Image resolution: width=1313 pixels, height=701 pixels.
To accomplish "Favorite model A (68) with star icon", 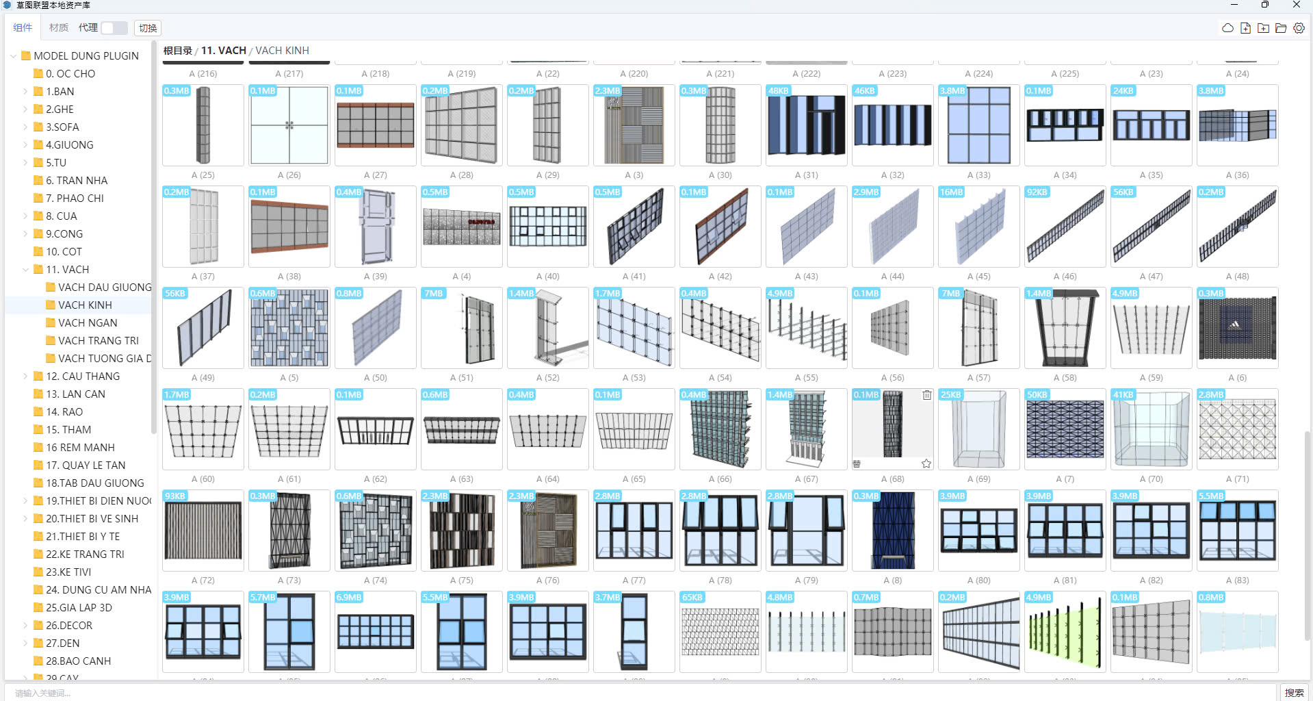I will coord(926,463).
